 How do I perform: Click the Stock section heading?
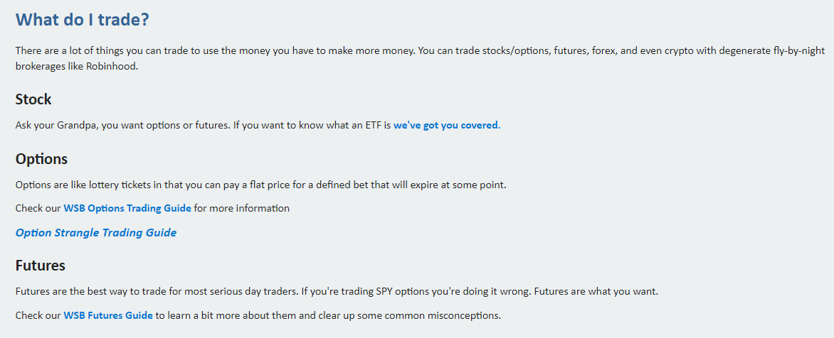click(33, 99)
